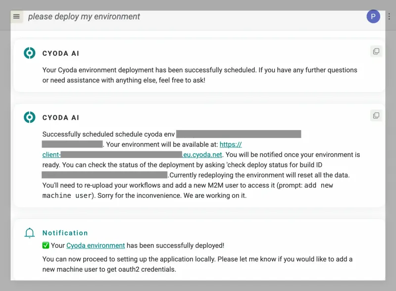The width and height of the screenshot is (396, 291).
Task: Click the 'CYODA AI' label on the second message
Action: tap(60, 117)
